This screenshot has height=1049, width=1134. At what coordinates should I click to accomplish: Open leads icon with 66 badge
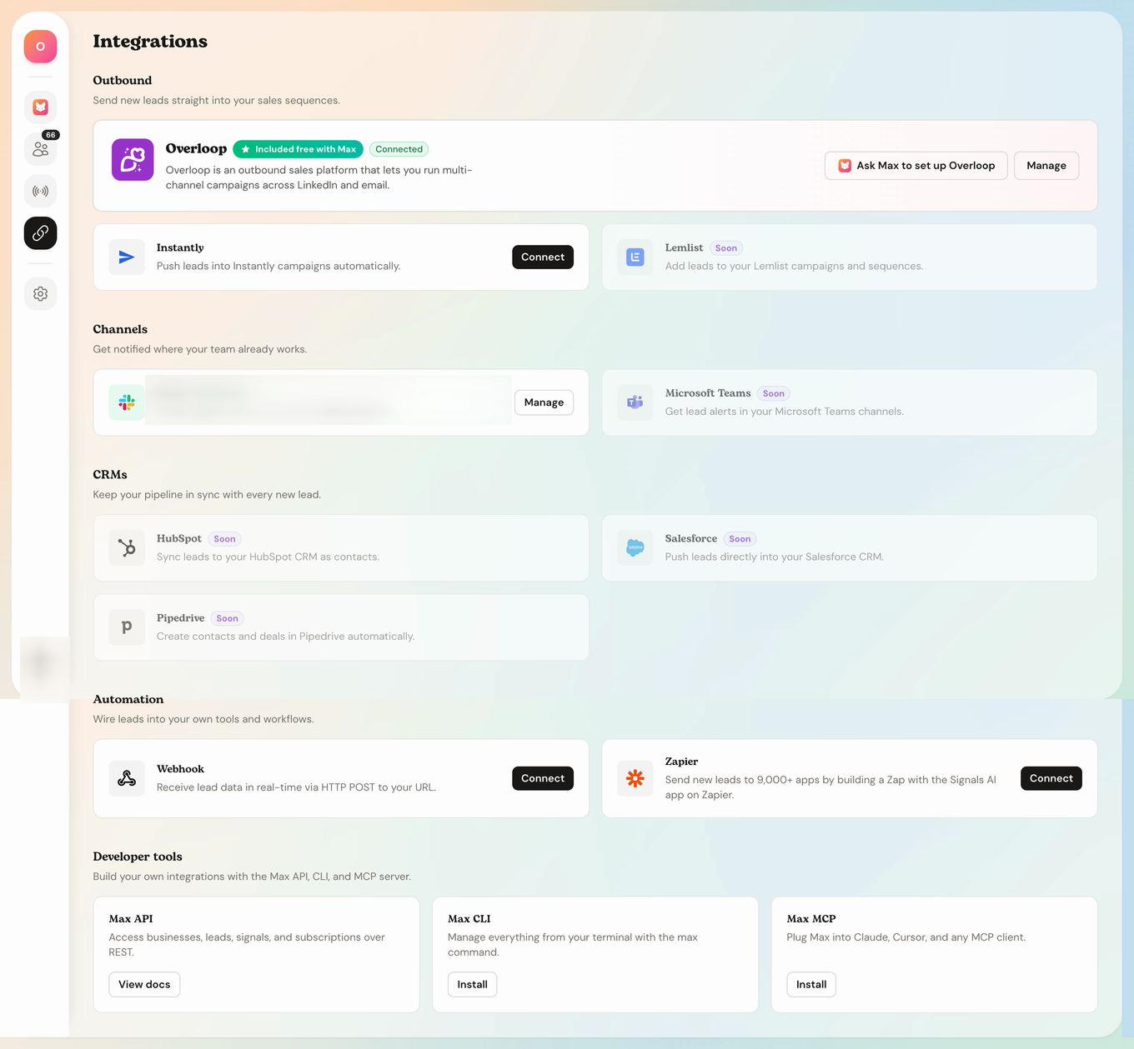[40, 149]
